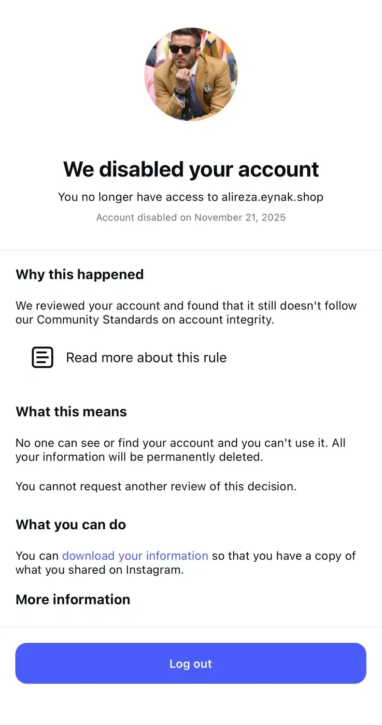Click the "More information" heading
The image size is (382, 725).
pyautogui.click(x=73, y=600)
